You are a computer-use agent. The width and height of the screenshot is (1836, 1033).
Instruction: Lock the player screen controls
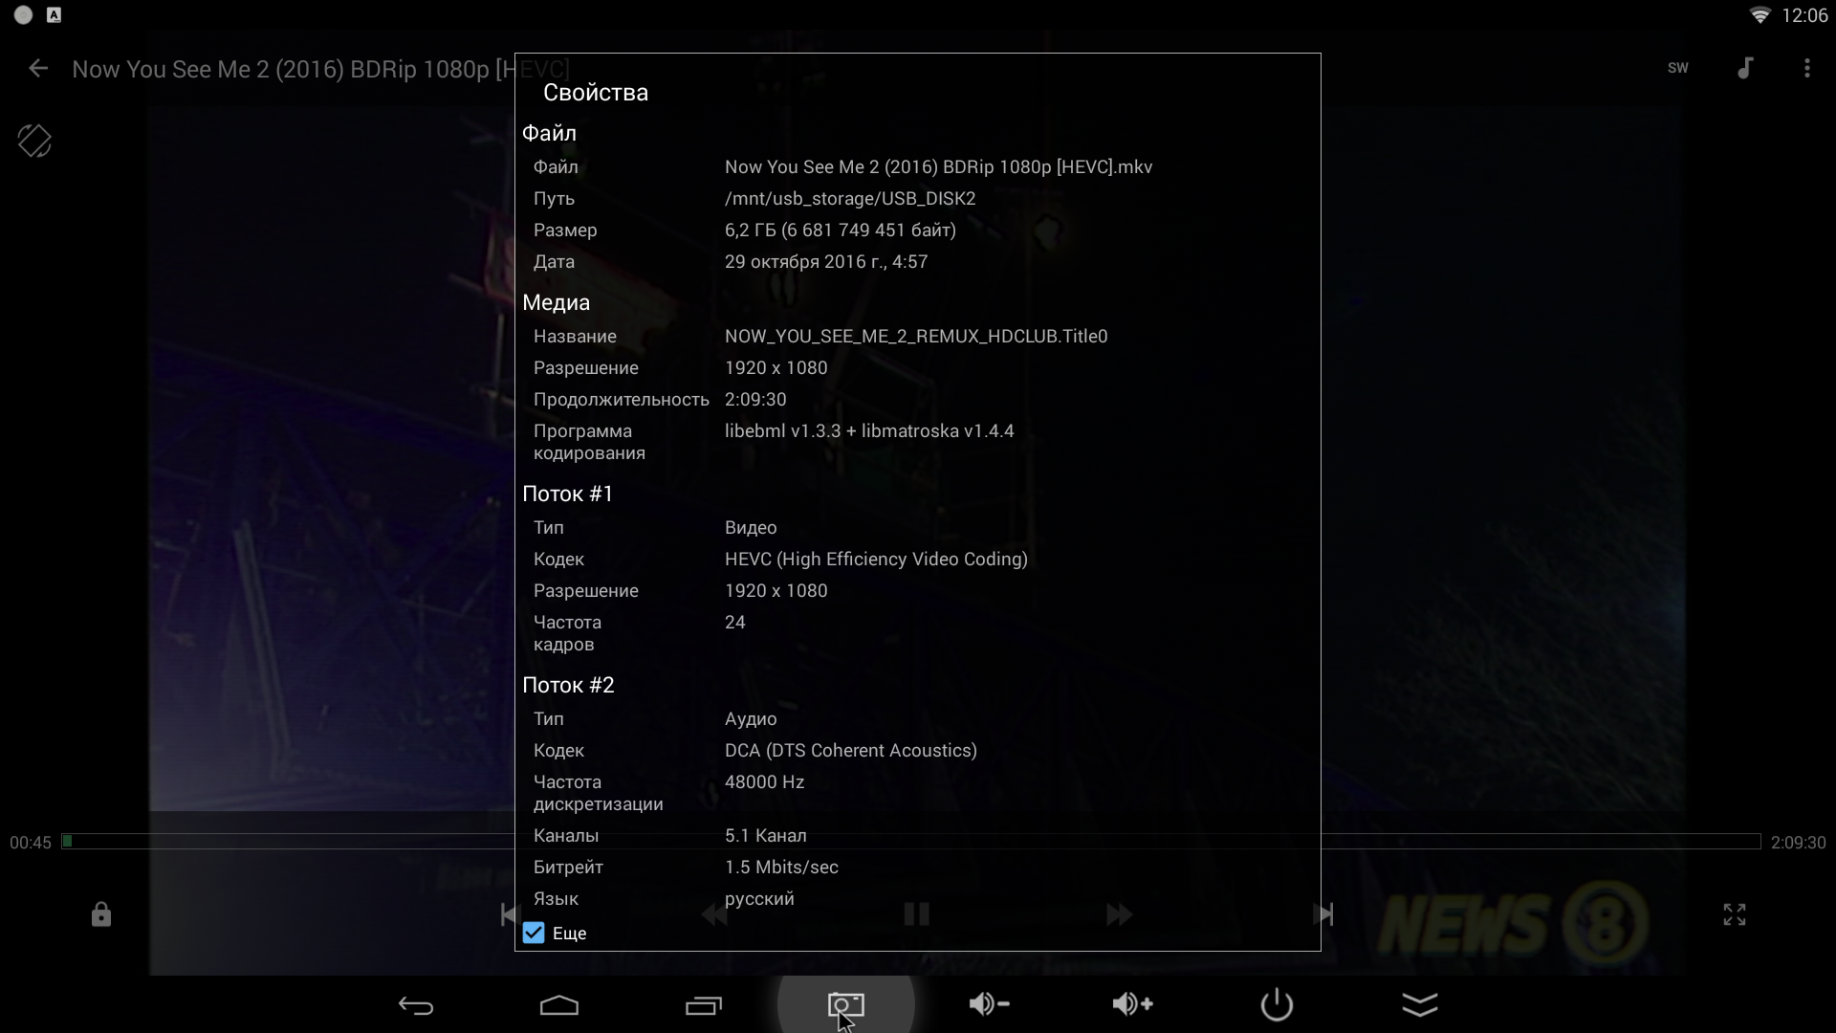101,915
